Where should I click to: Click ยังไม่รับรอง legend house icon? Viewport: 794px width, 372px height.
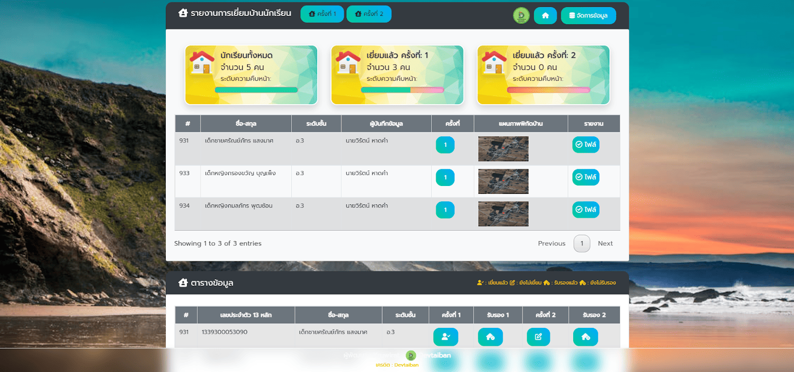click(583, 283)
